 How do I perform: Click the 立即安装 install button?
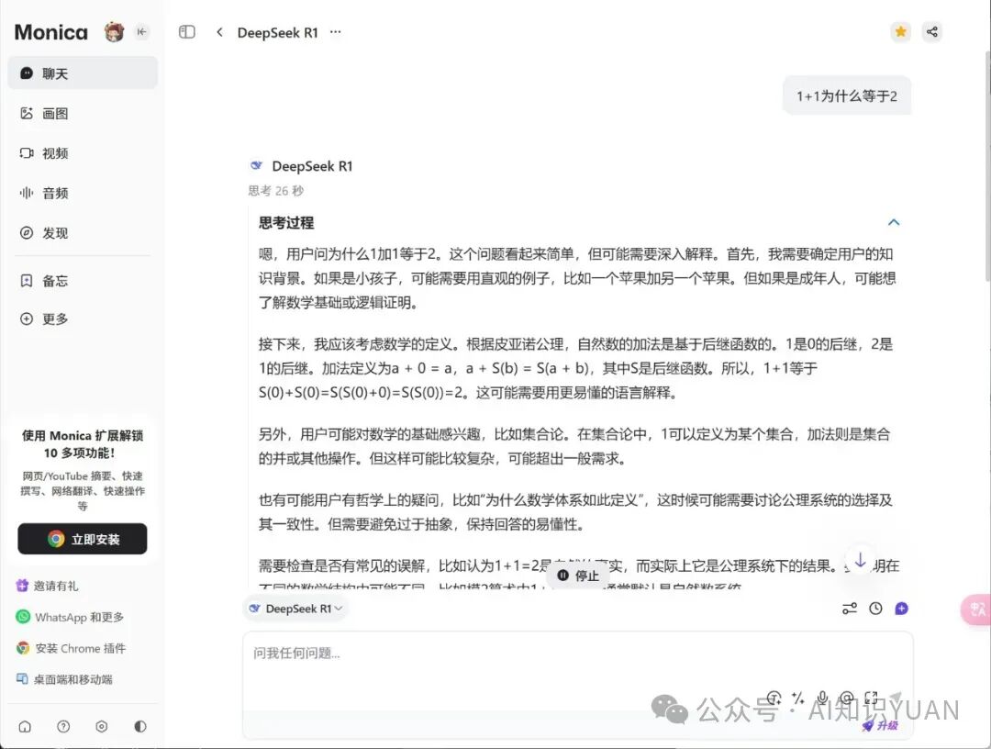83,539
